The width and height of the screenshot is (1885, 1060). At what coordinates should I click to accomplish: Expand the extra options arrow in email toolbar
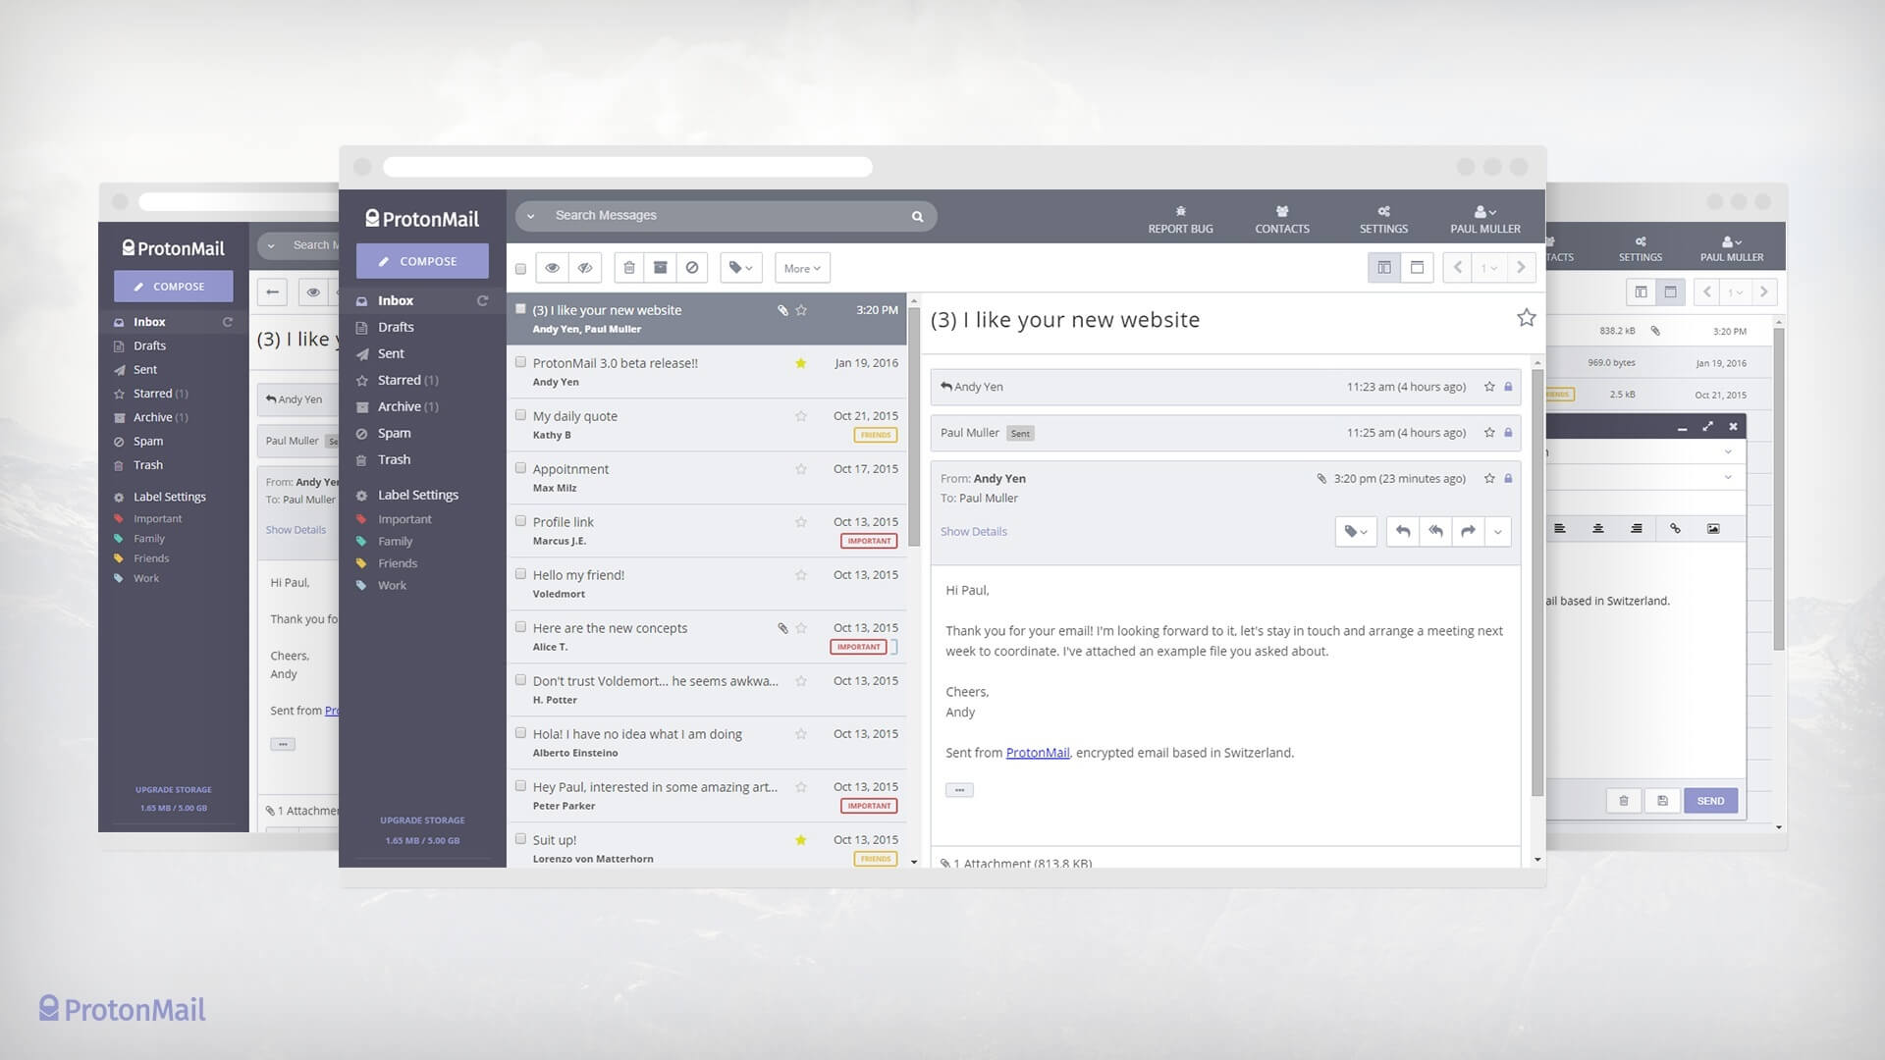click(1498, 531)
